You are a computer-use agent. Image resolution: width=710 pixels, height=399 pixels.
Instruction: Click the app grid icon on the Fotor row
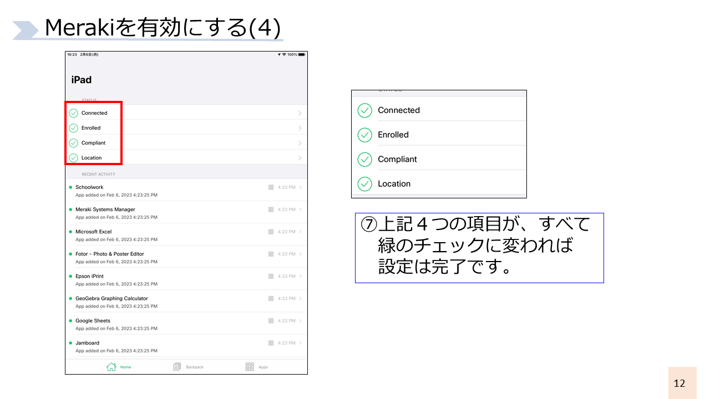(x=271, y=254)
